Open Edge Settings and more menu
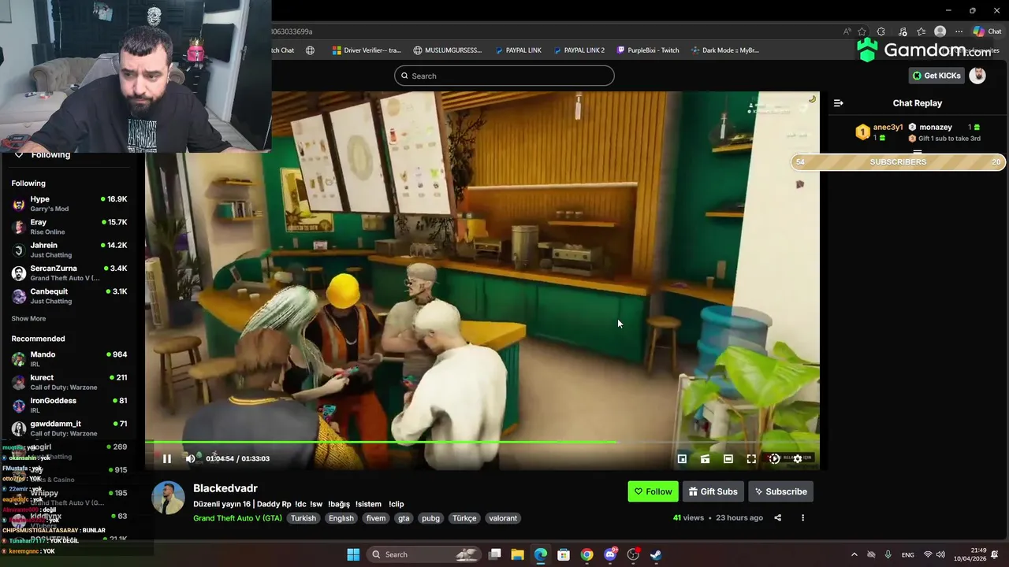Screen dimensions: 1009x567 pyautogui.click(x=959, y=31)
